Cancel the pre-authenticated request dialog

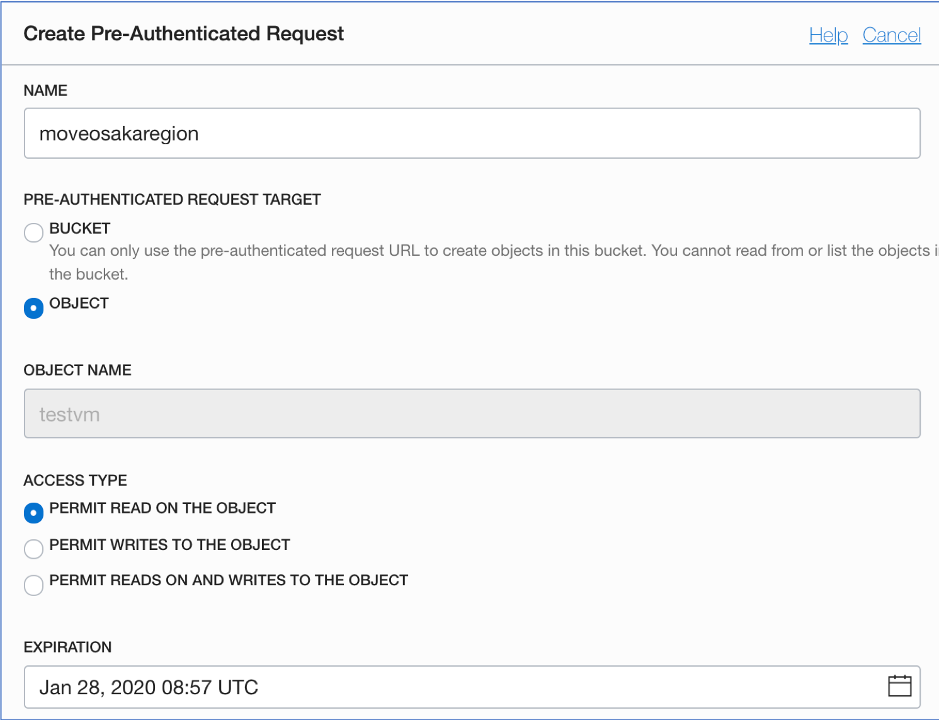pyautogui.click(x=892, y=35)
